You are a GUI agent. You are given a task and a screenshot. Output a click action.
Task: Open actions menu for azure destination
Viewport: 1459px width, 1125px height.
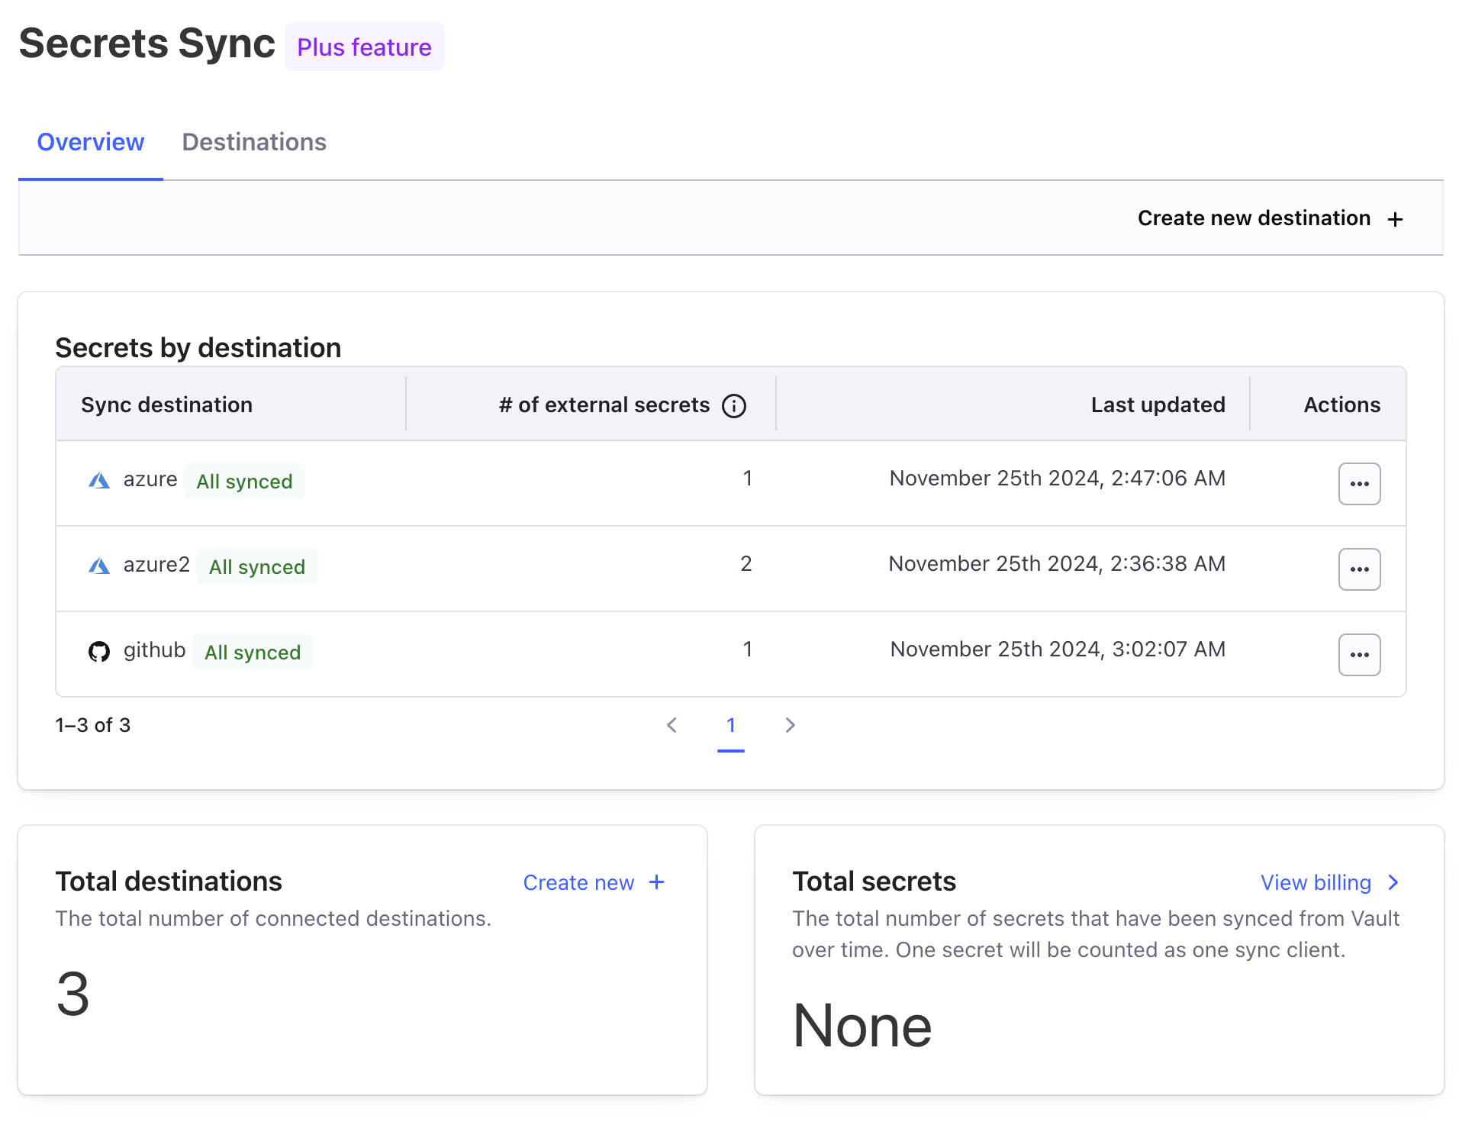click(1359, 484)
